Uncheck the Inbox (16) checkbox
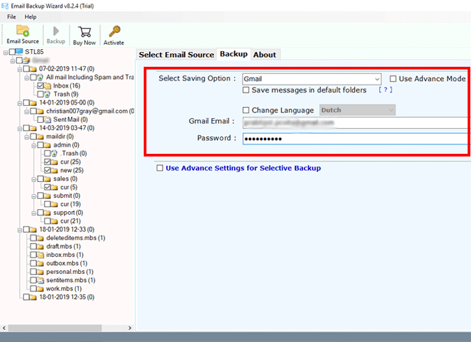 (40, 86)
